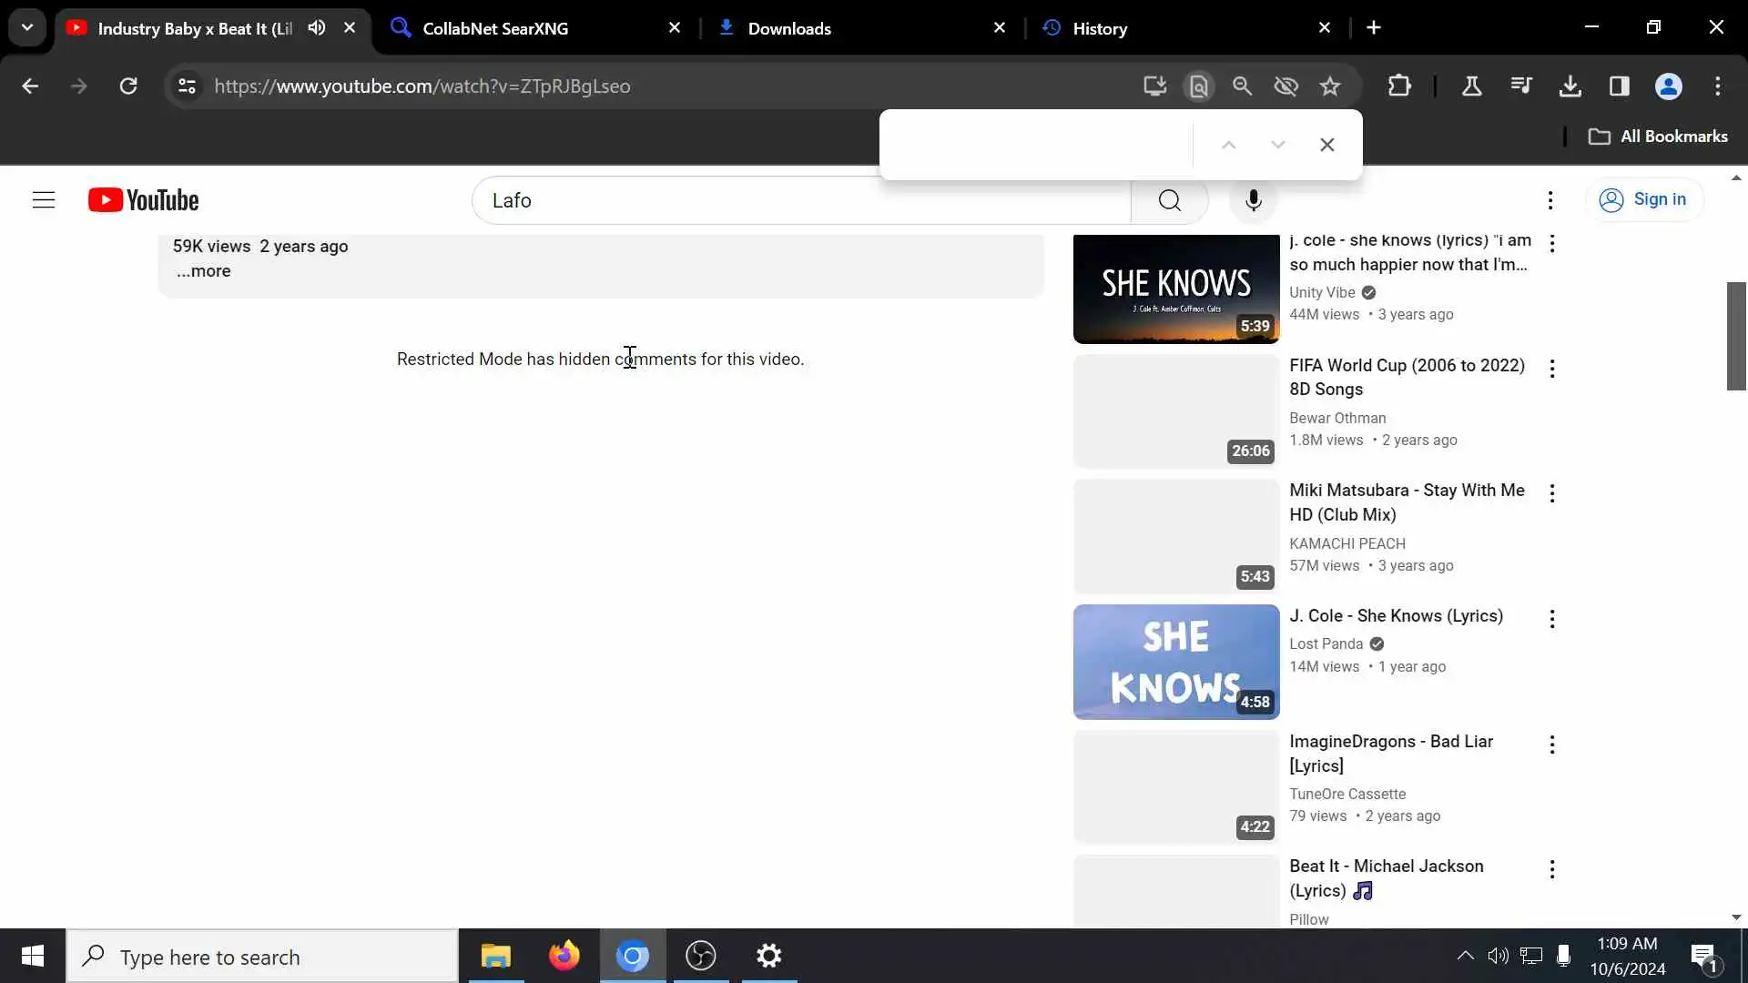This screenshot has height=983, width=1748.
Task: Click the YouTube search magnifier button
Action: coord(1170,200)
